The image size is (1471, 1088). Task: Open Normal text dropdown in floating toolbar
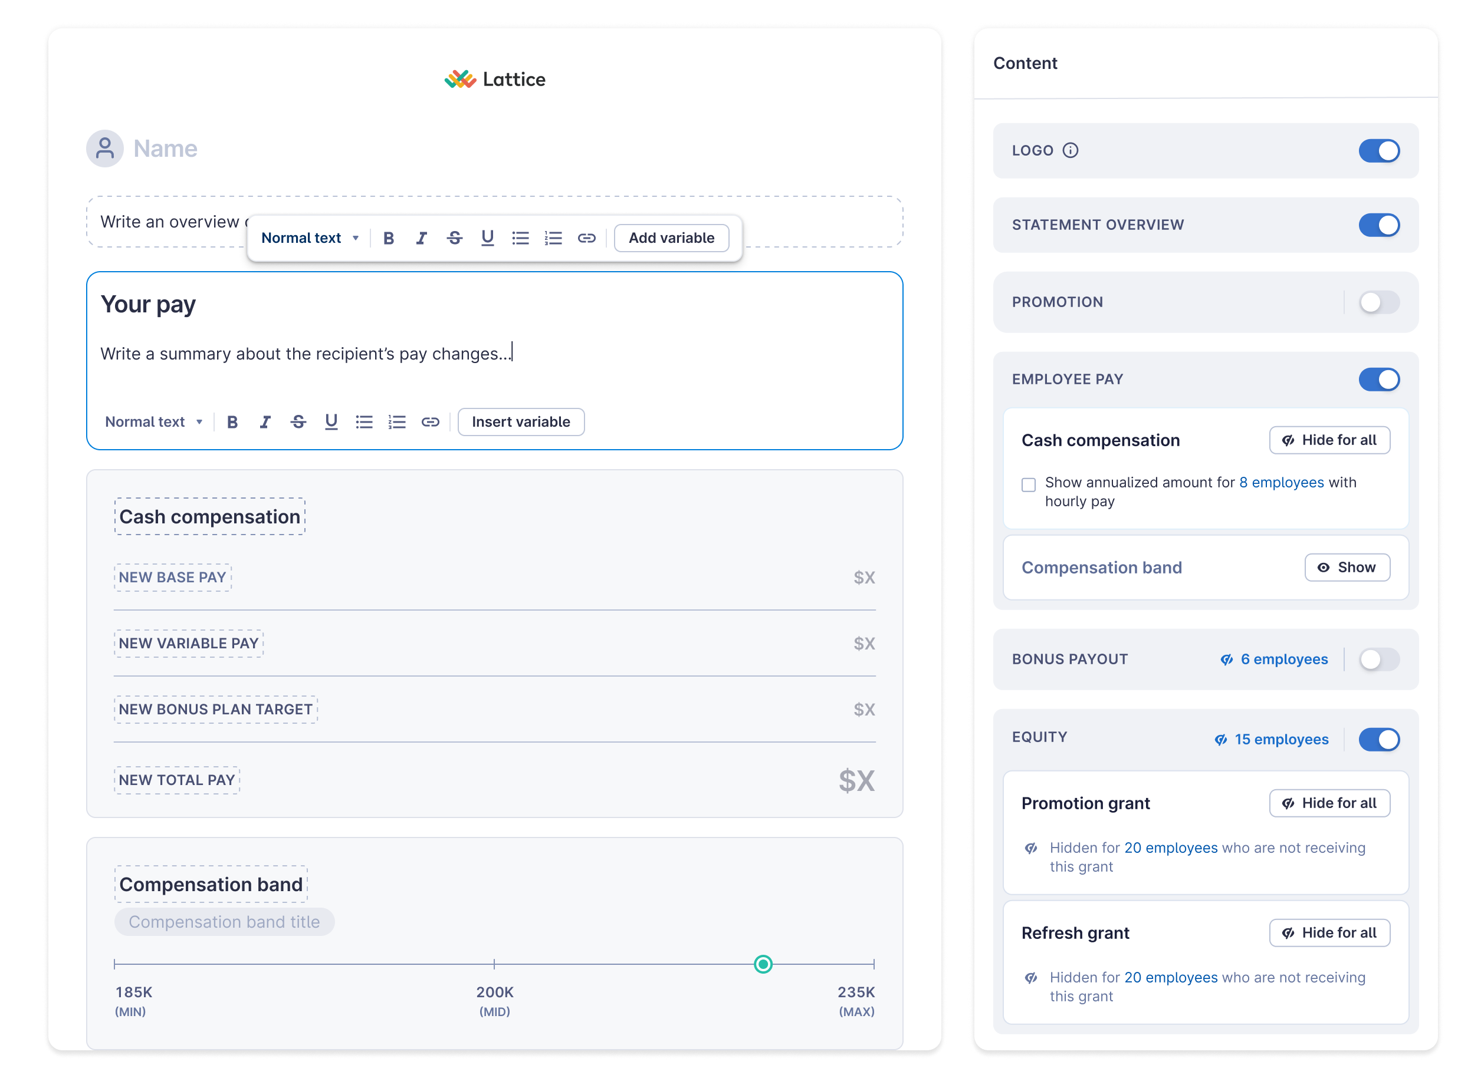click(x=310, y=239)
